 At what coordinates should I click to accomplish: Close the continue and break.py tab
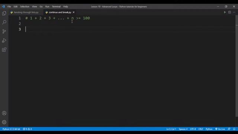coord(74,12)
